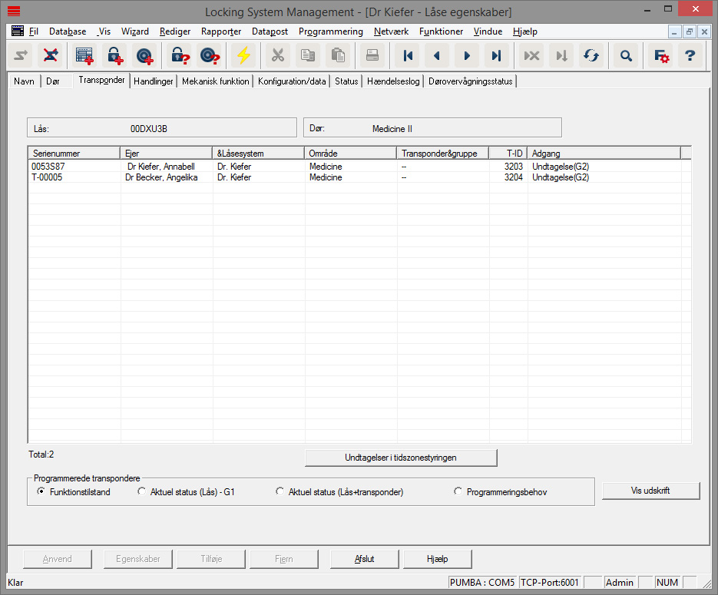Image resolution: width=718 pixels, height=595 pixels.
Task: Click the Undtagelser i tidszonestyringen button
Action: coord(401,458)
